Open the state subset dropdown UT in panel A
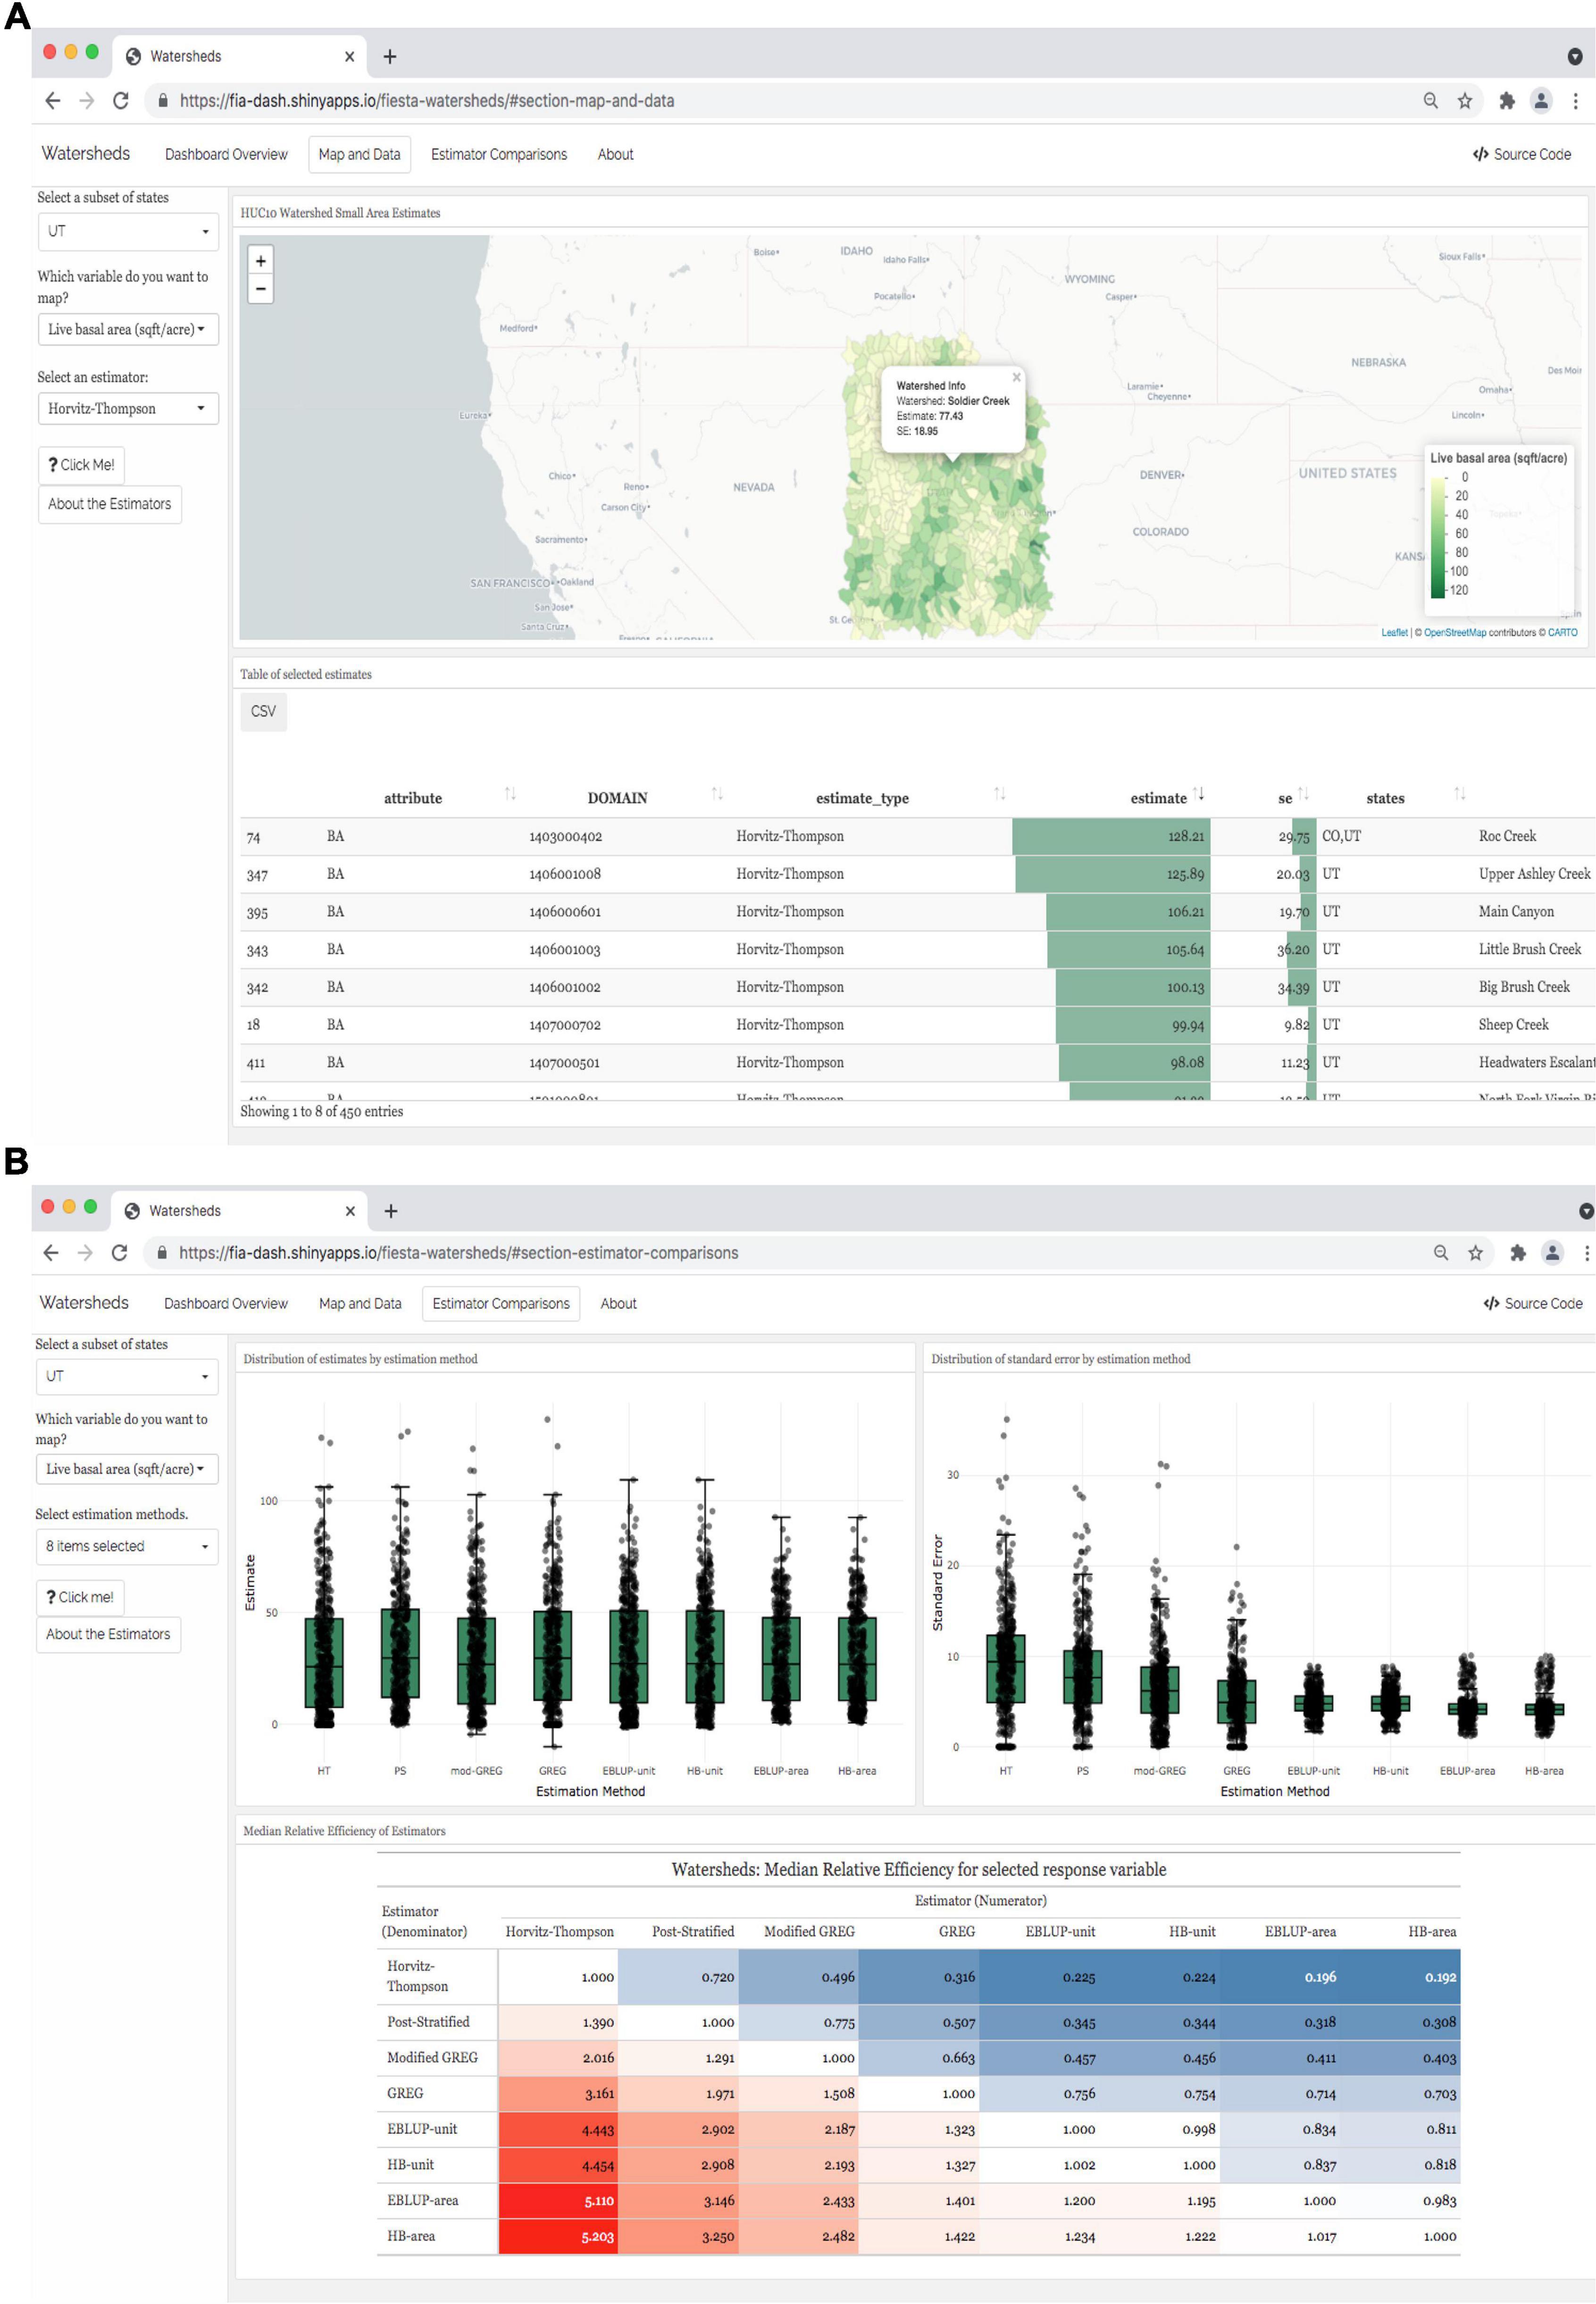Viewport: 1596px width, 2304px height. [128, 231]
